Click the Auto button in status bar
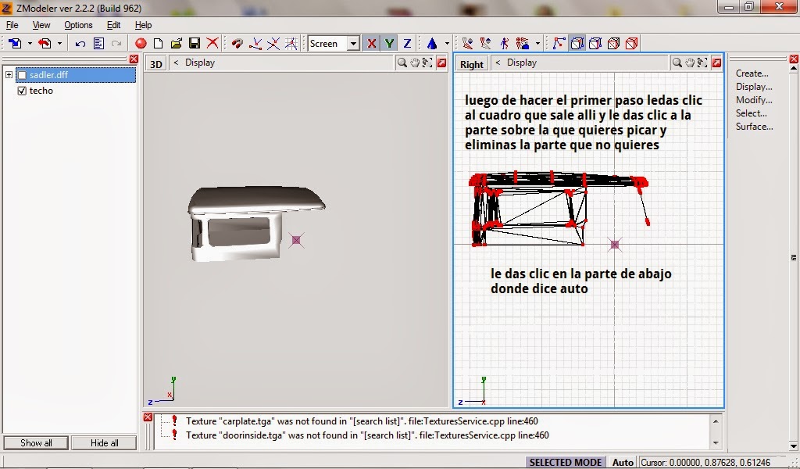800x469 pixels. click(x=623, y=463)
